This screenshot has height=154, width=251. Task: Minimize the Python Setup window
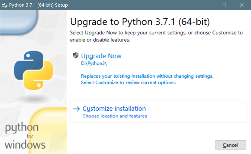click(x=206, y=5)
